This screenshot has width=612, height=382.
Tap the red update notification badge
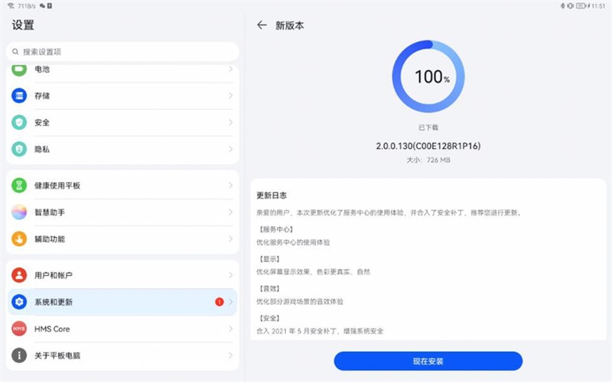pos(220,302)
